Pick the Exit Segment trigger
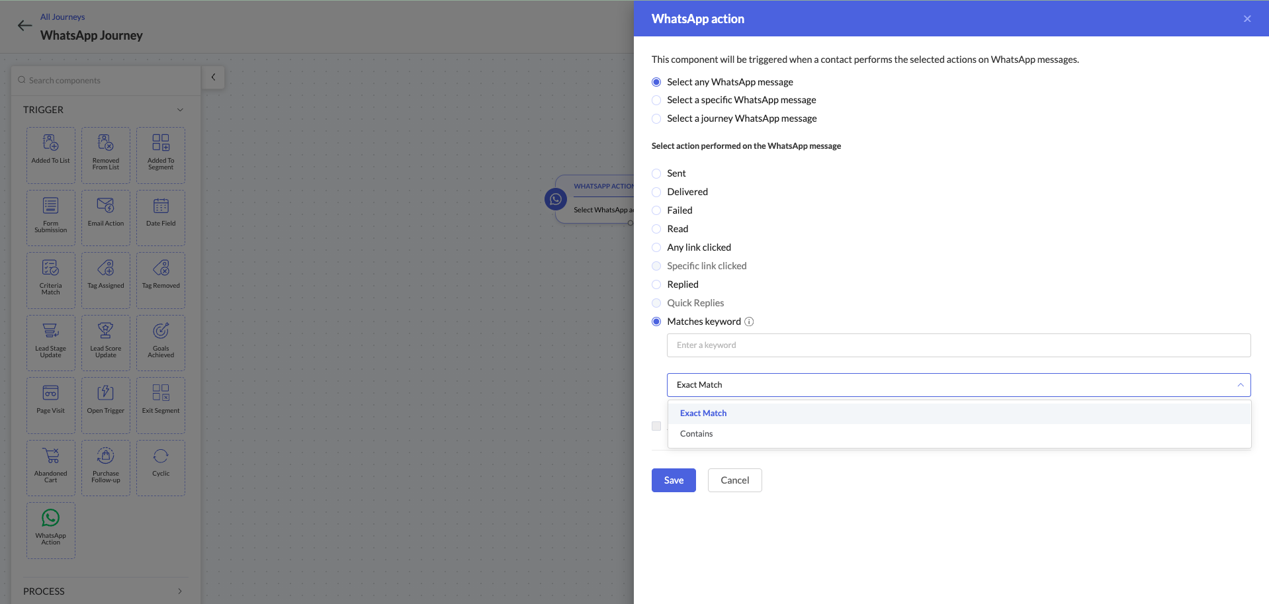Image resolution: width=1269 pixels, height=604 pixels. pyautogui.click(x=161, y=406)
